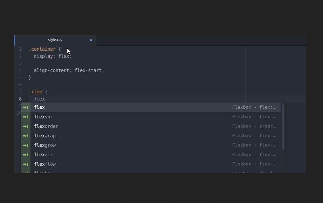Choose the 'flexwrap' autocomplete suggestion
Image resolution: width=323 pixels, height=203 pixels.
(x=151, y=136)
